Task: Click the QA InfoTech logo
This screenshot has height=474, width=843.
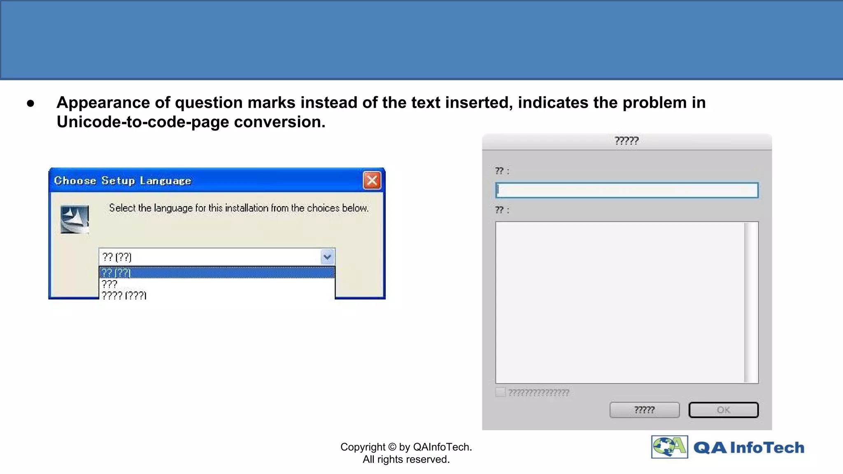Action: [x=728, y=447]
